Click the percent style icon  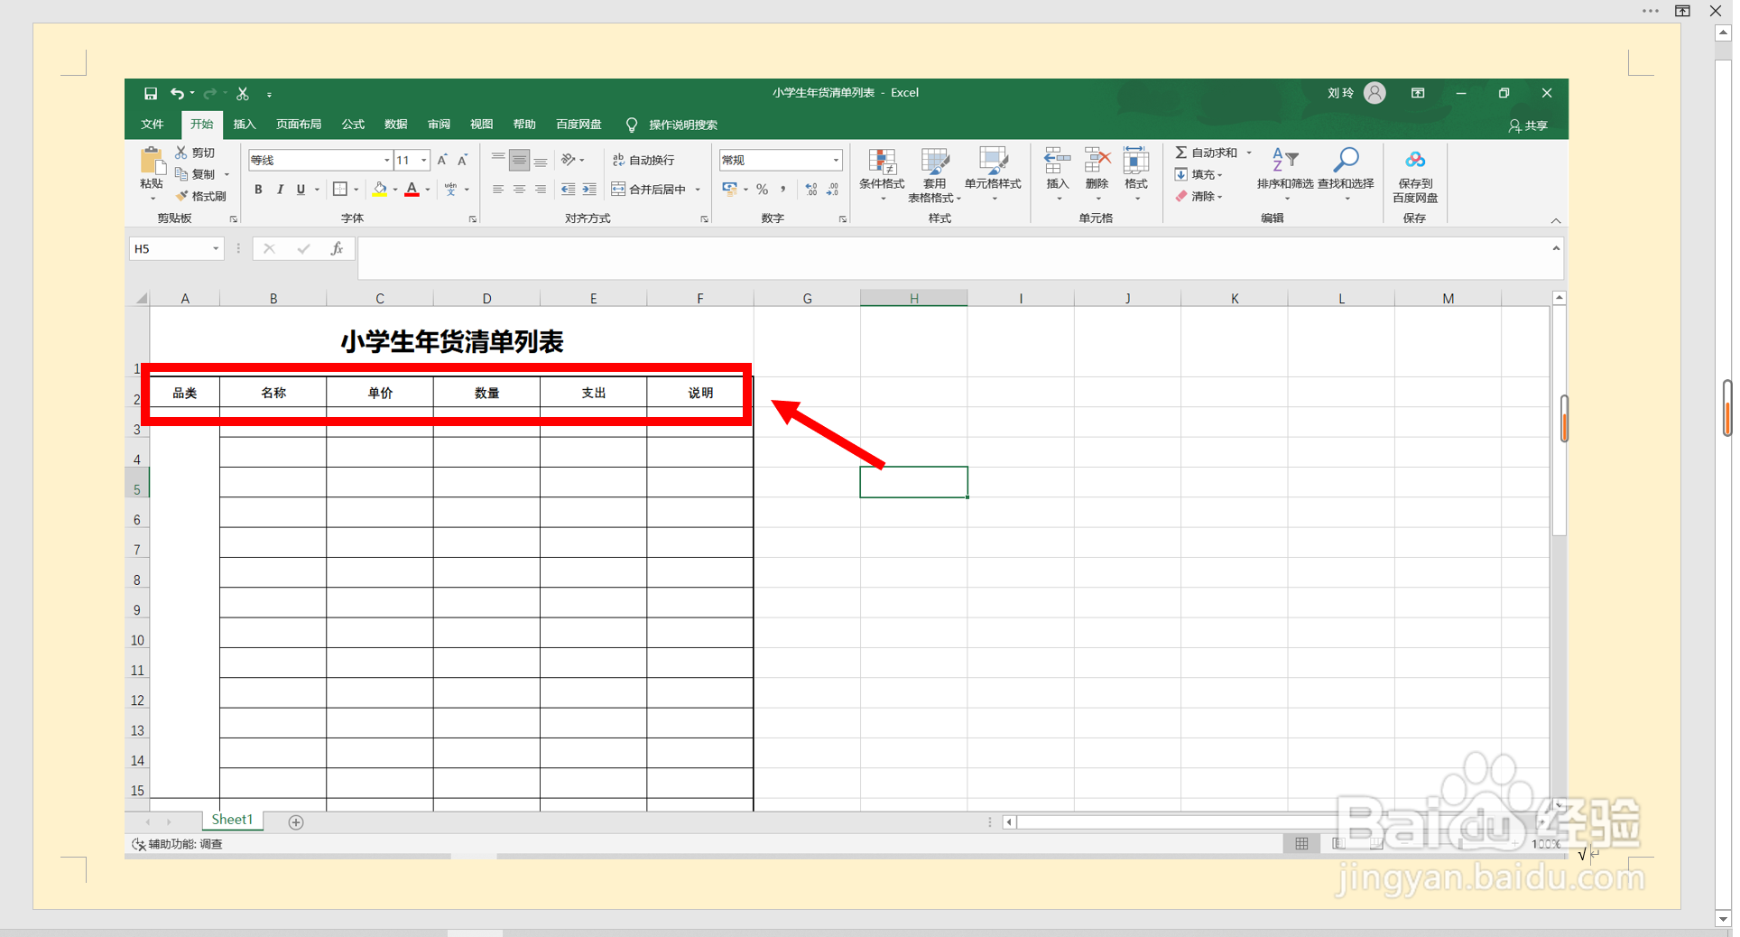pyautogui.click(x=763, y=190)
